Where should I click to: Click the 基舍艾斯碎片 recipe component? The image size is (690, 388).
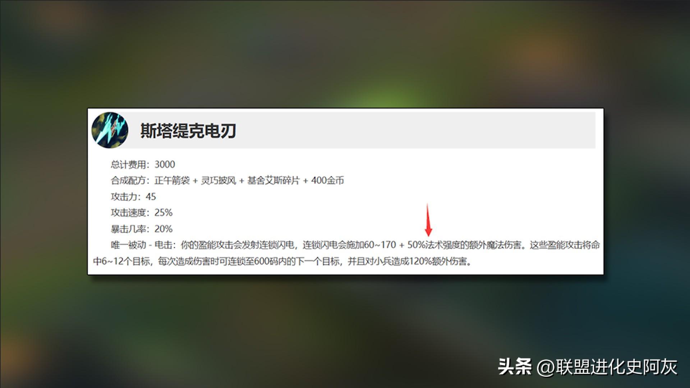(273, 180)
